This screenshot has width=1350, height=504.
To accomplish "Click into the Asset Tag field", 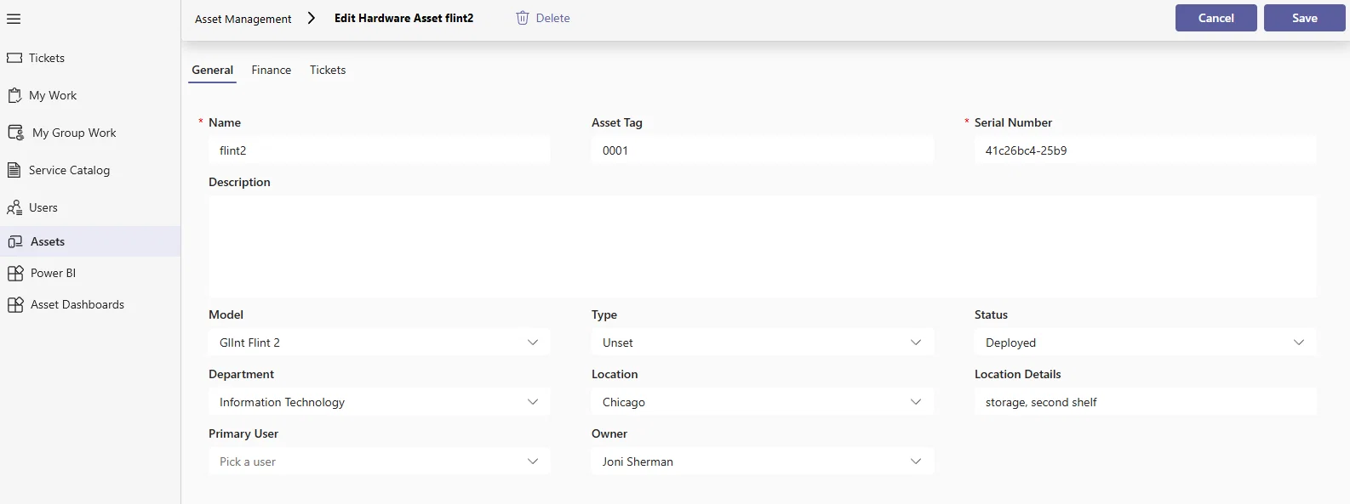I will (x=762, y=150).
